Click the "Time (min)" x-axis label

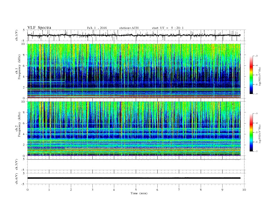139,193
